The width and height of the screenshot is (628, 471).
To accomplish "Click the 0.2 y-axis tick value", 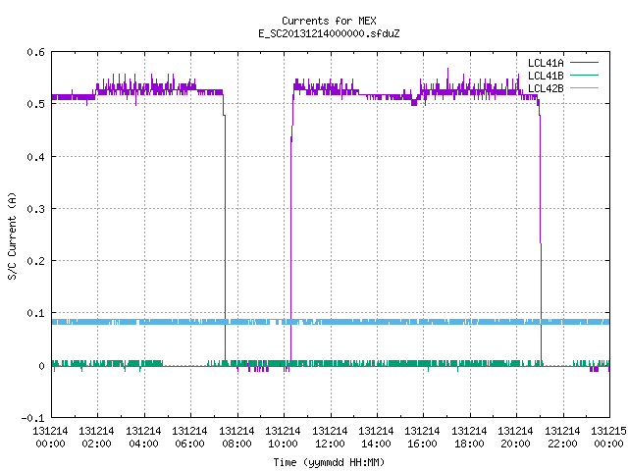I will [35, 261].
